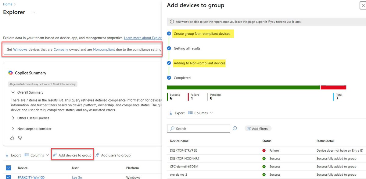Open the Explorer ellipsis more options
Viewport: 366px width, 179px height.
click(x=33, y=12)
